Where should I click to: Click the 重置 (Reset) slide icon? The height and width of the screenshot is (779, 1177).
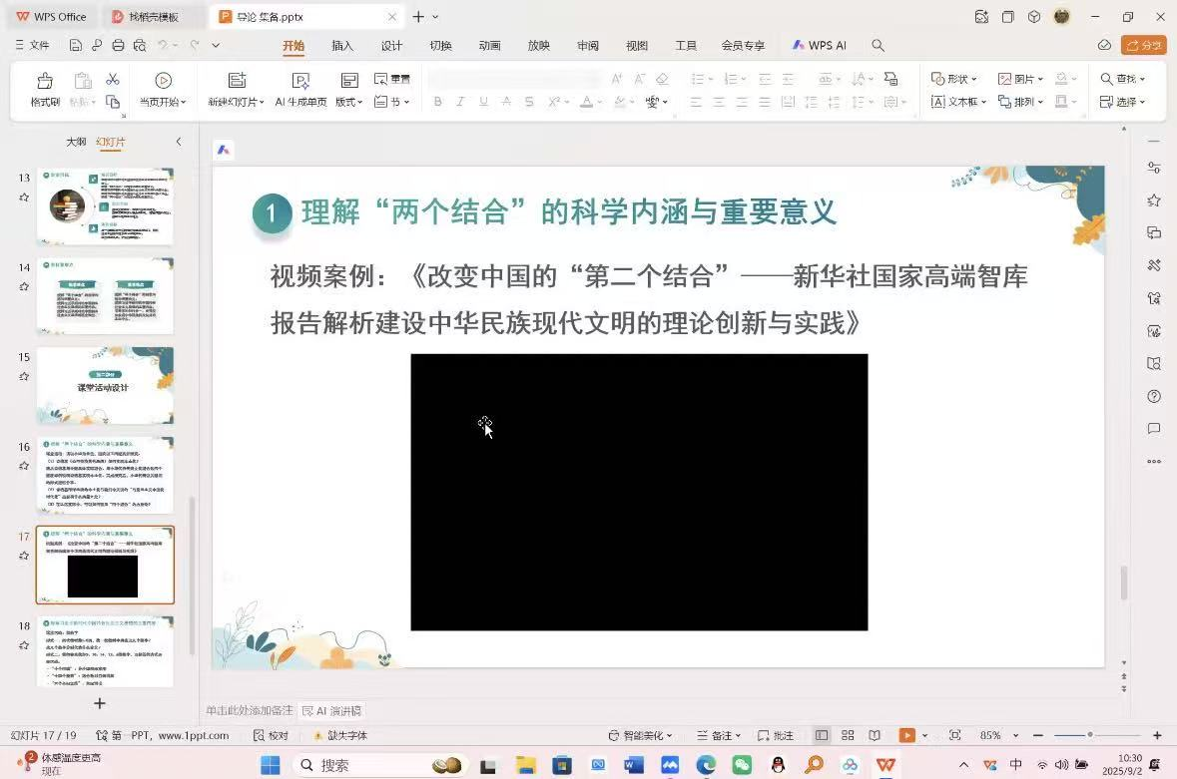(392, 80)
